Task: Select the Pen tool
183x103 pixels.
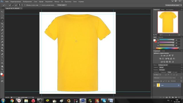Action: 2,54
